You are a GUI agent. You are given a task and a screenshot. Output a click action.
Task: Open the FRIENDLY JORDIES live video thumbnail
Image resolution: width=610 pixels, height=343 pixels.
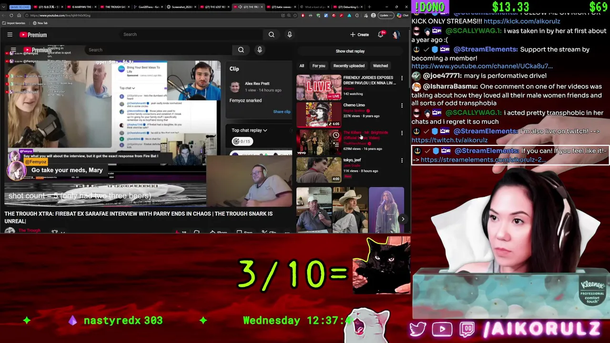[319, 87]
